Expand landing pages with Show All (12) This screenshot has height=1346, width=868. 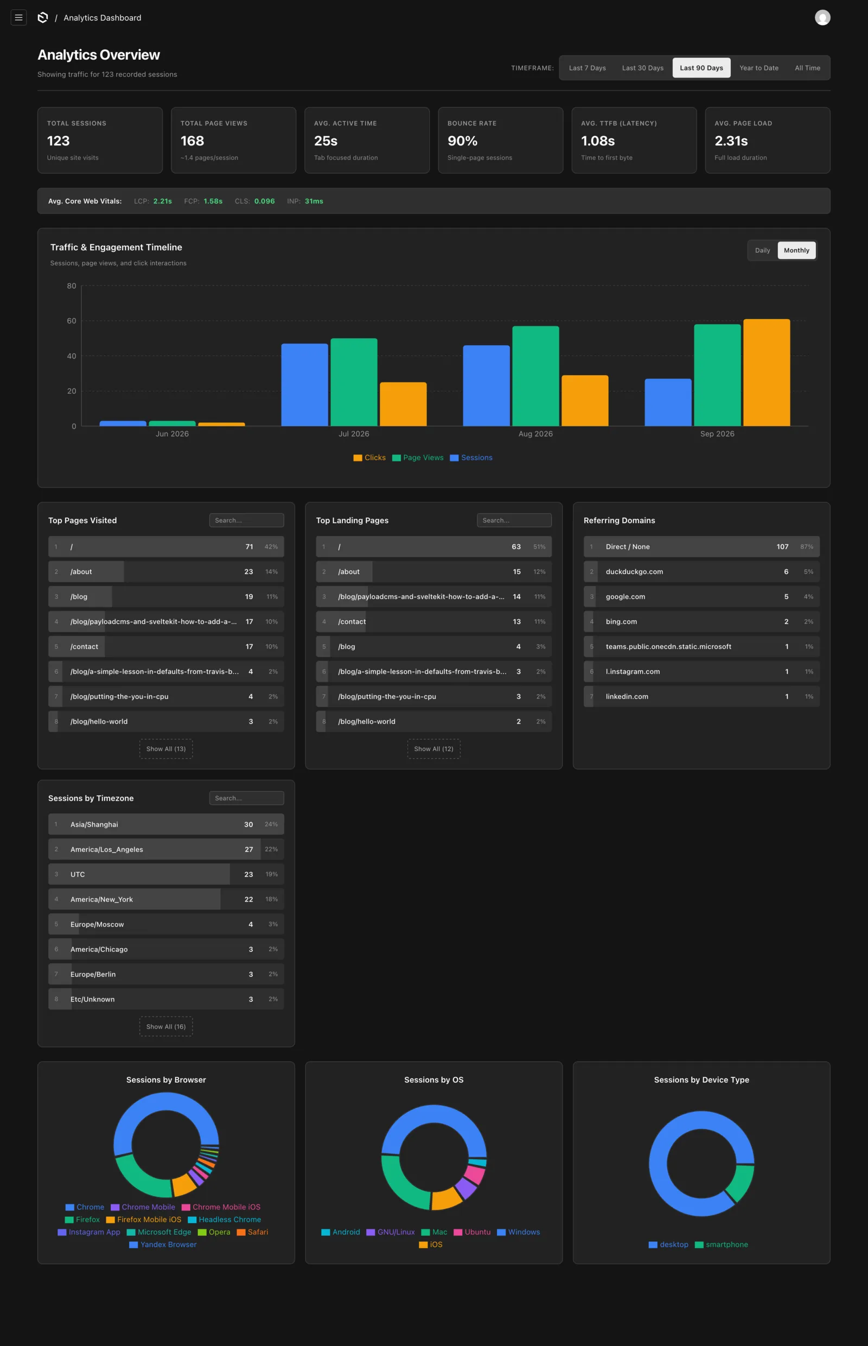(x=434, y=748)
